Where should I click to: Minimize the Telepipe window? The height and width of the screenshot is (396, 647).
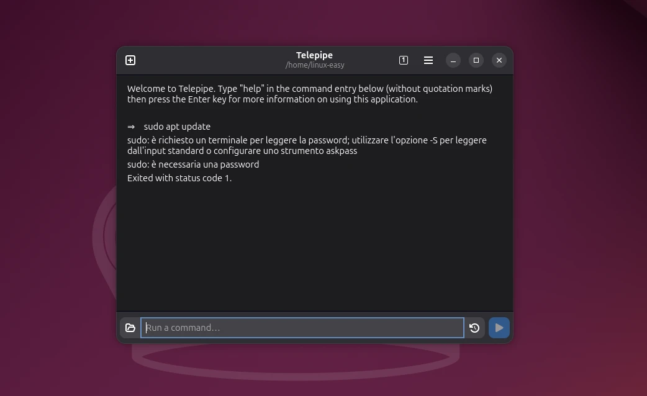453,60
